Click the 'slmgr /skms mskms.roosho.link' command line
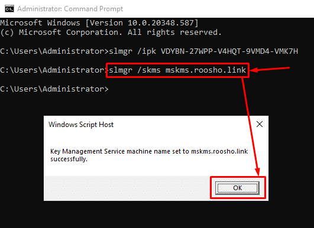 (x=177, y=70)
